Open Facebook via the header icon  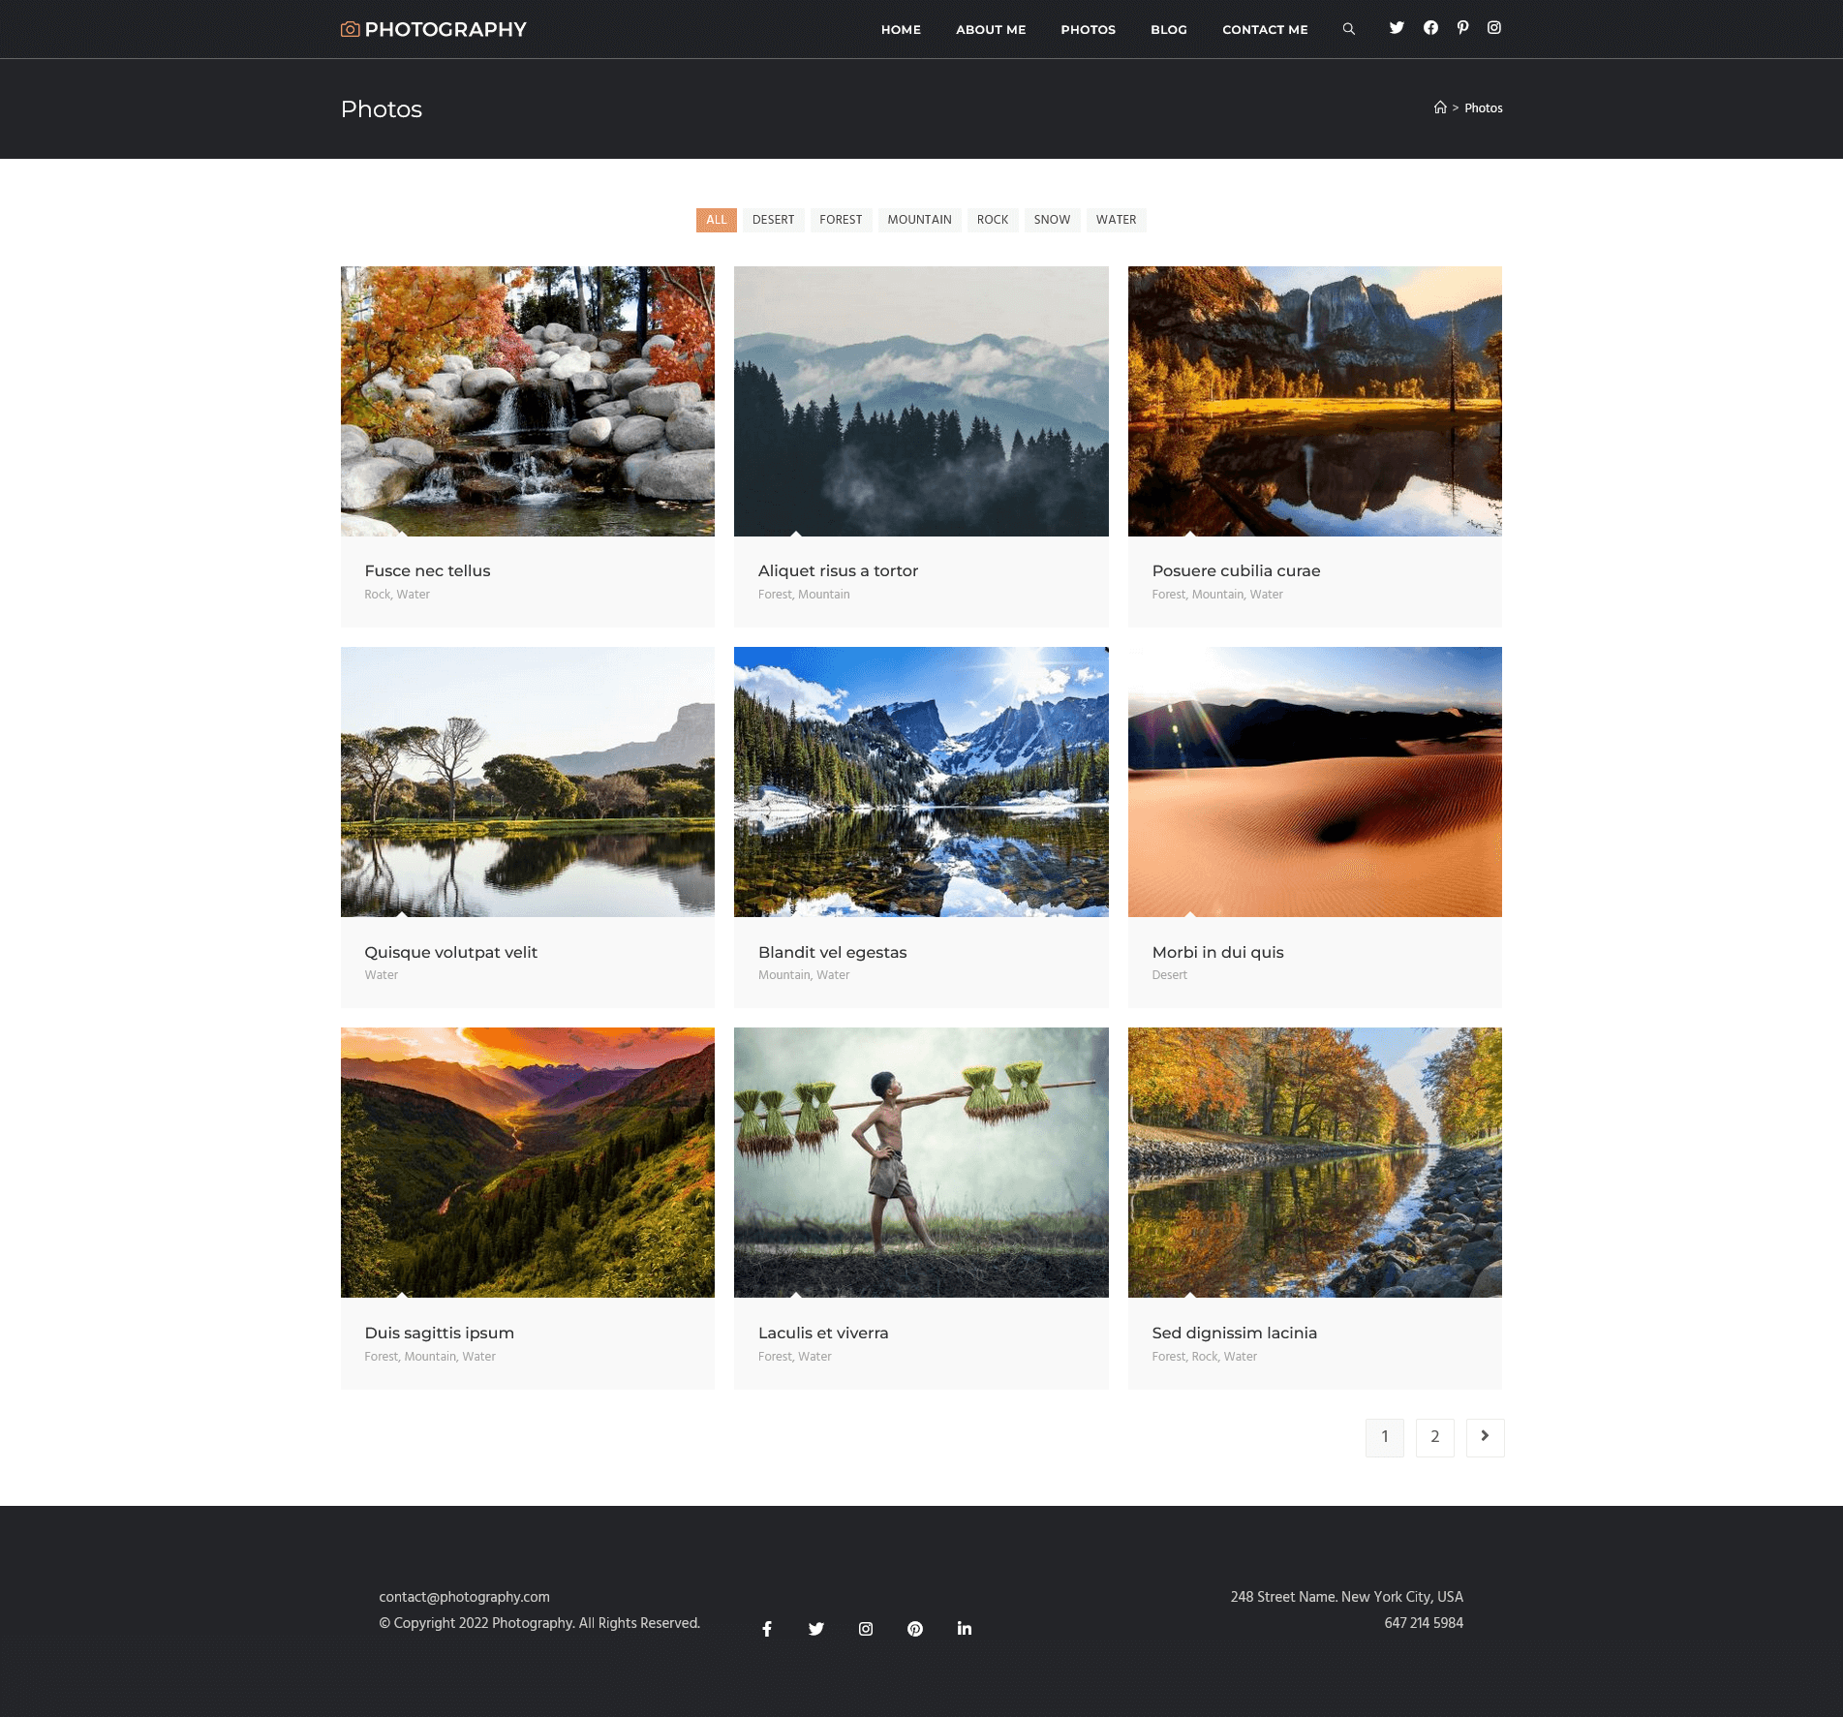click(1430, 28)
